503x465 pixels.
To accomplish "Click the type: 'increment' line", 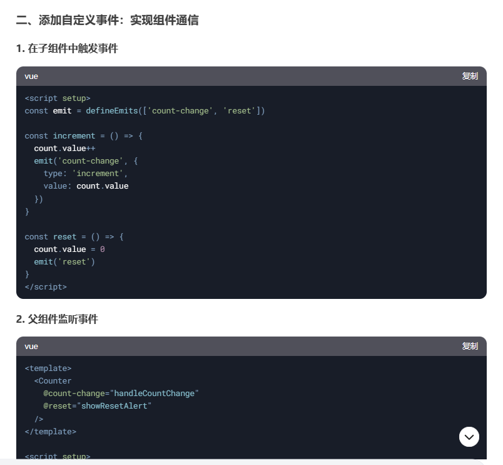I will coord(86,174).
